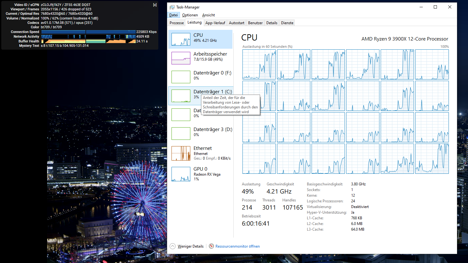Click the CPU heading in the main pane
Screen dimensions: 468x263
click(x=249, y=37)
